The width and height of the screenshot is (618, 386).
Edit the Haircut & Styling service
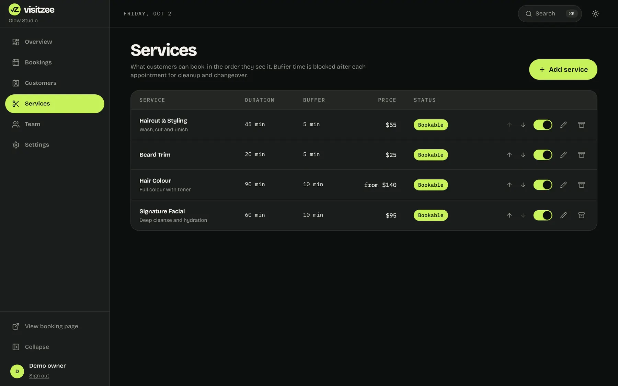[563, 125]
